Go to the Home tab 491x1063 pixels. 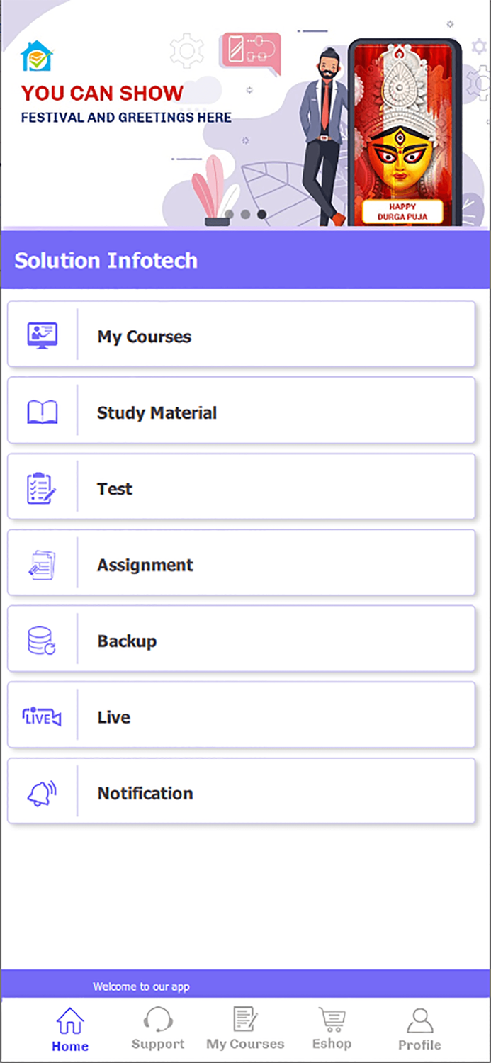tap(70, 1030)
